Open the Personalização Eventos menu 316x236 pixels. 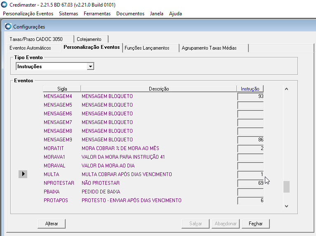(x=28, y=14)
